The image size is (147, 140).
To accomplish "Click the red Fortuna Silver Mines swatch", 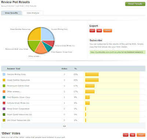I will [4, 103].
